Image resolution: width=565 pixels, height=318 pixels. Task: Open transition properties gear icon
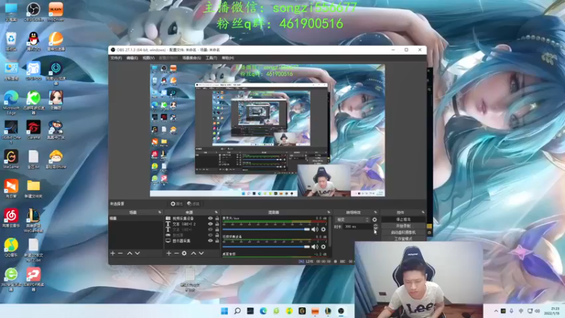click(374, 220)
